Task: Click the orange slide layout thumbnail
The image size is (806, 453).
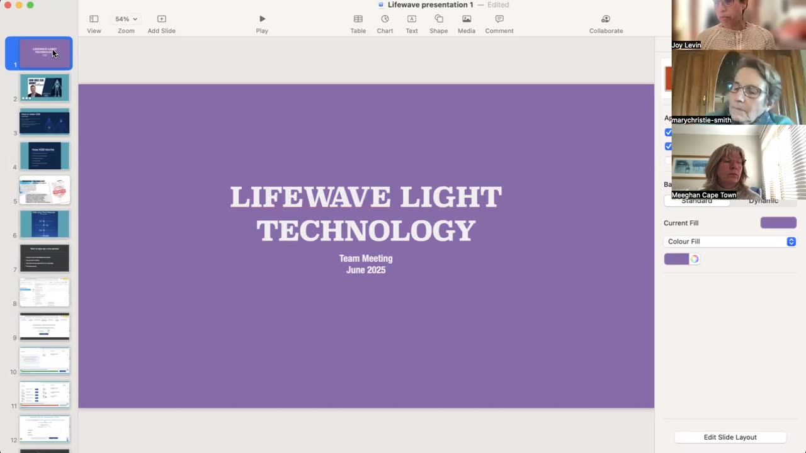Action: 668,79
